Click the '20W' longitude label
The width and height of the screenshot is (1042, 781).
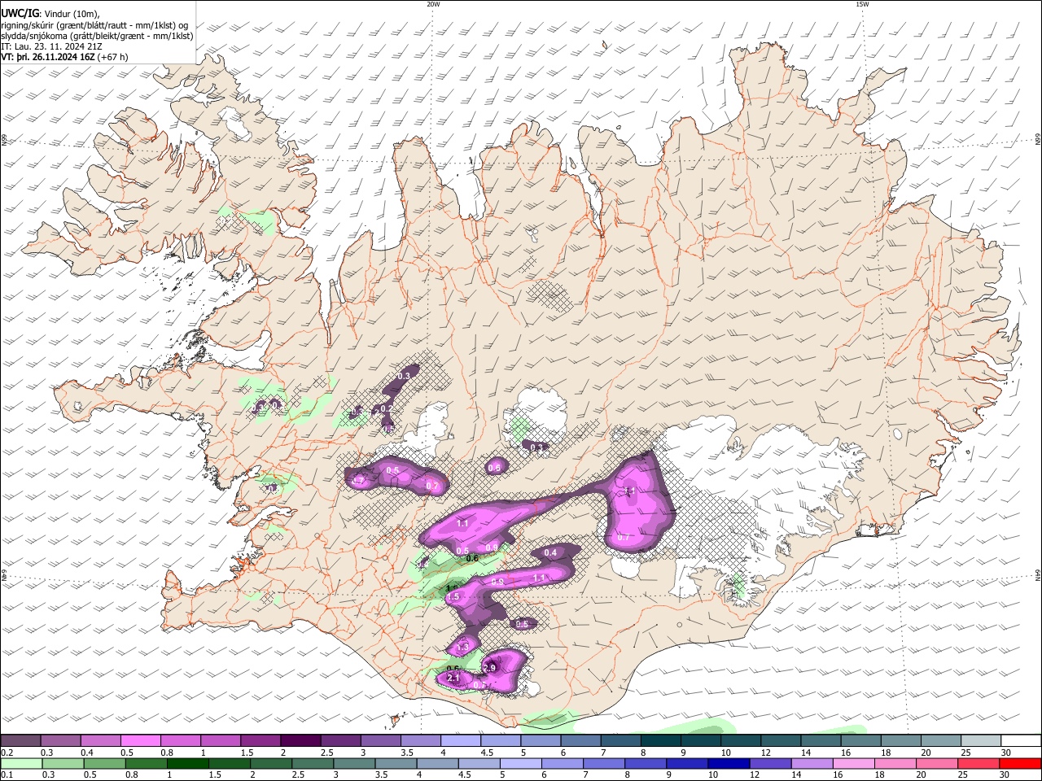[434, 4]
